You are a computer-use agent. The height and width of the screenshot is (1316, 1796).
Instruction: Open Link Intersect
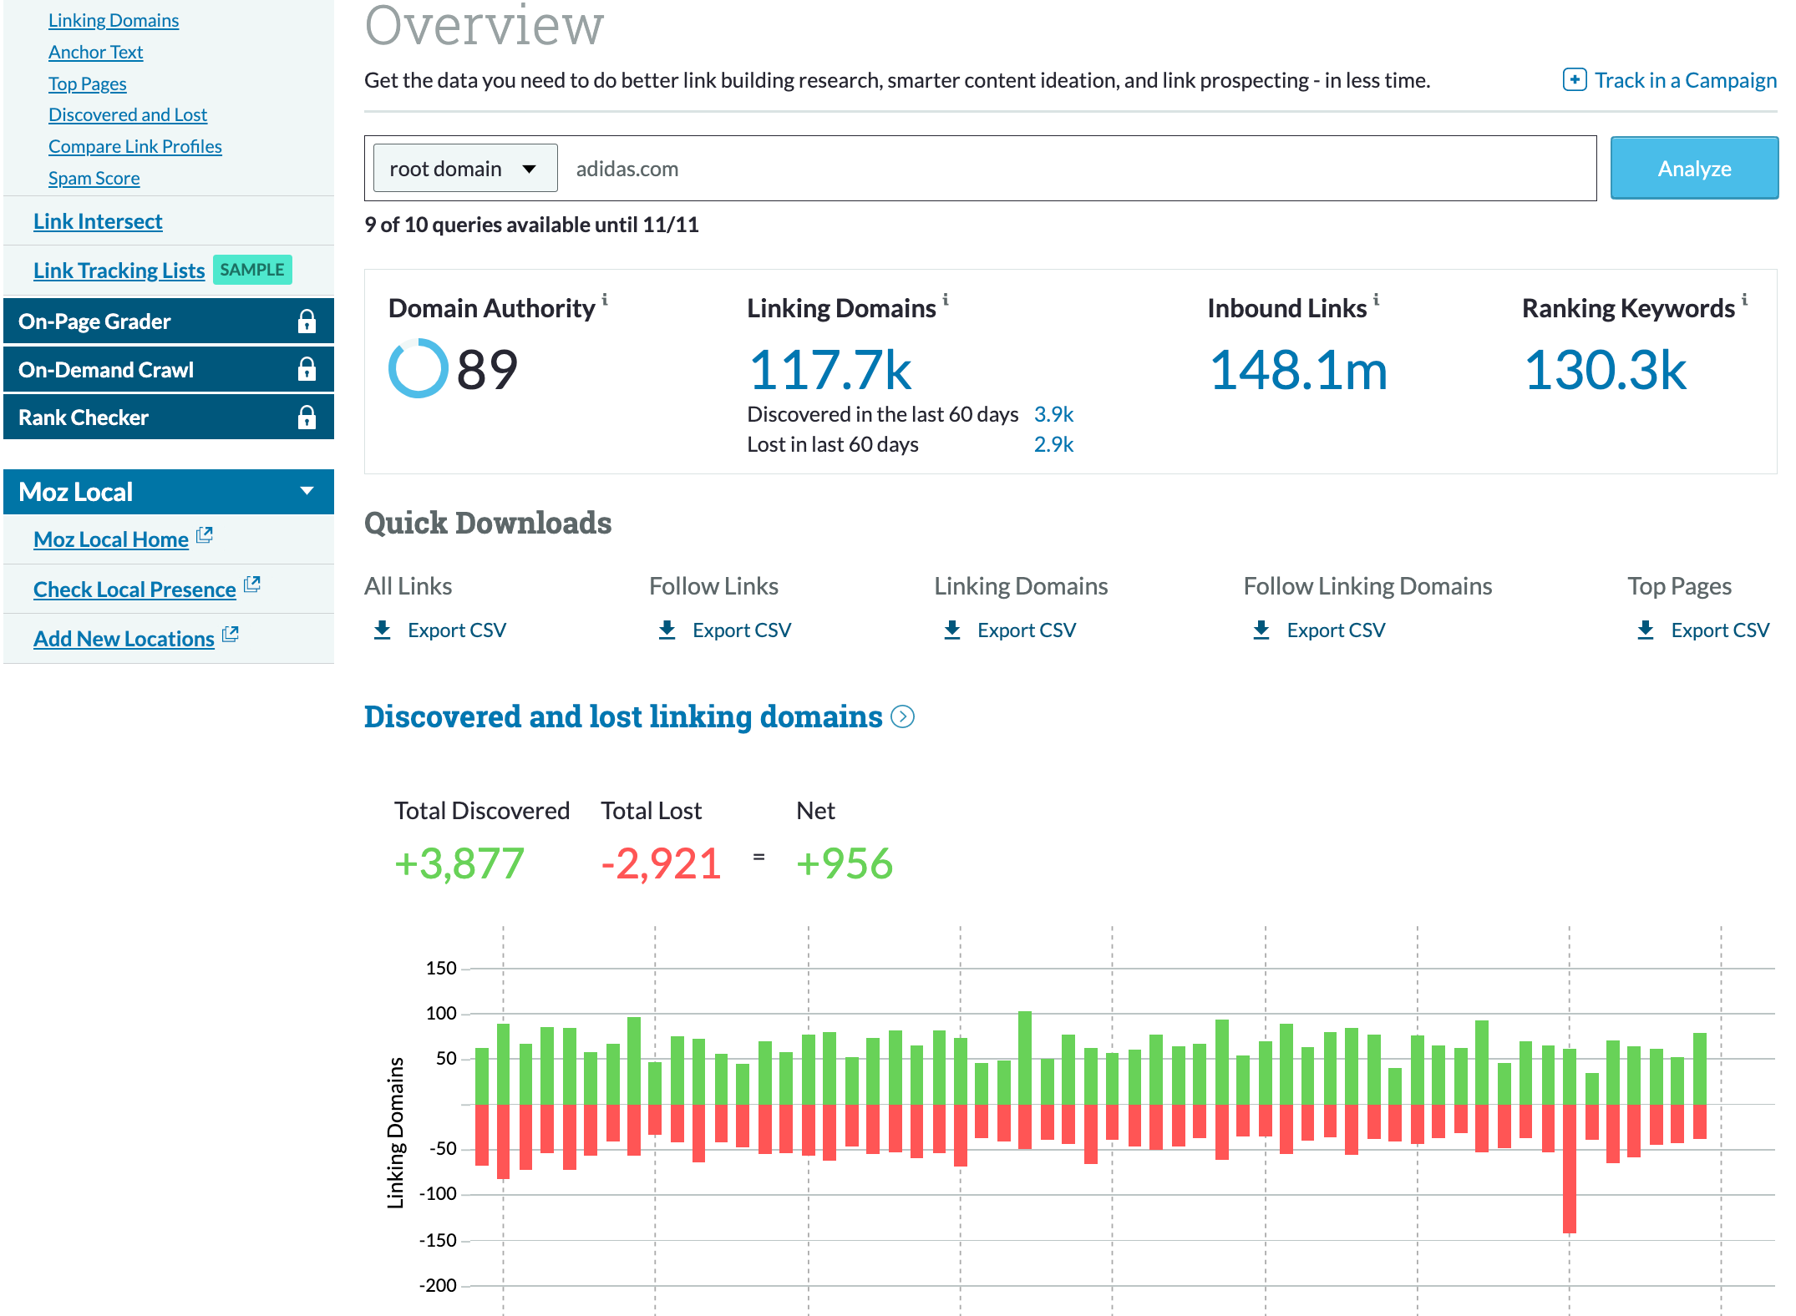pyautogui.click(x=98, y=221)
